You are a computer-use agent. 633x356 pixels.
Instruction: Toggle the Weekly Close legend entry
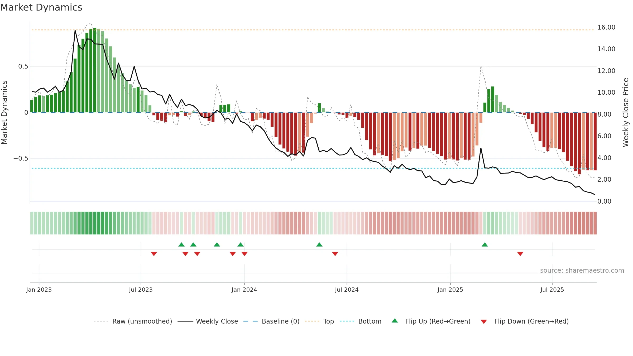(208, 321)
